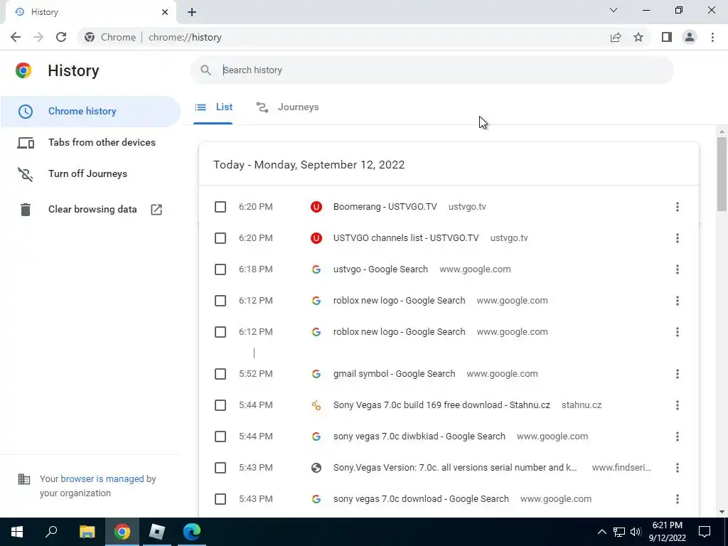Switch to the Journeys tab
The width and height of the screenshot is (728, 546).
(287, 107)
